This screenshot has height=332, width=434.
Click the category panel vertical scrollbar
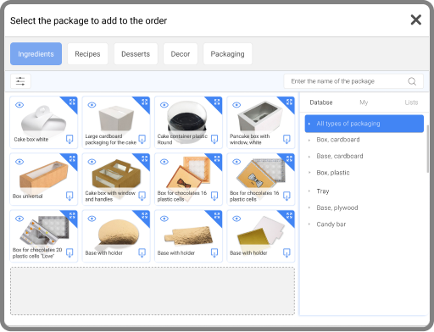pyautogui.click(x=427, y=149)
